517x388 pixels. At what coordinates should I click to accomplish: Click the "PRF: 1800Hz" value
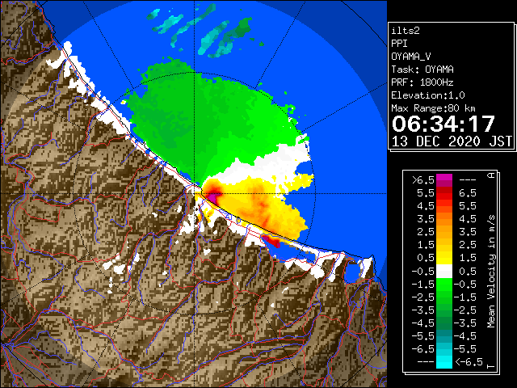[422, 82]
